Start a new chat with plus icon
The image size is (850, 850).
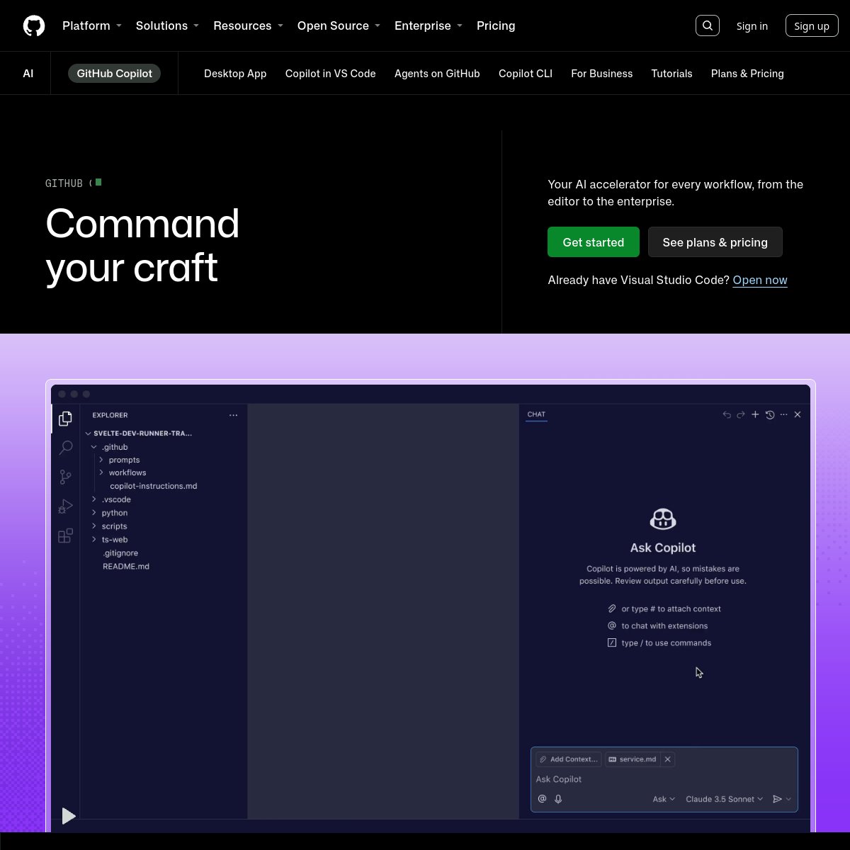pos(755,414)
